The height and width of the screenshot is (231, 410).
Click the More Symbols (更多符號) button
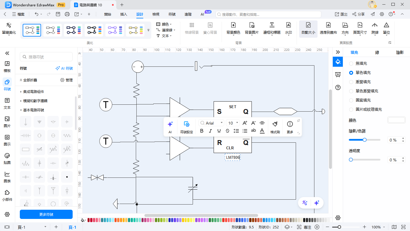click(46, 214)
